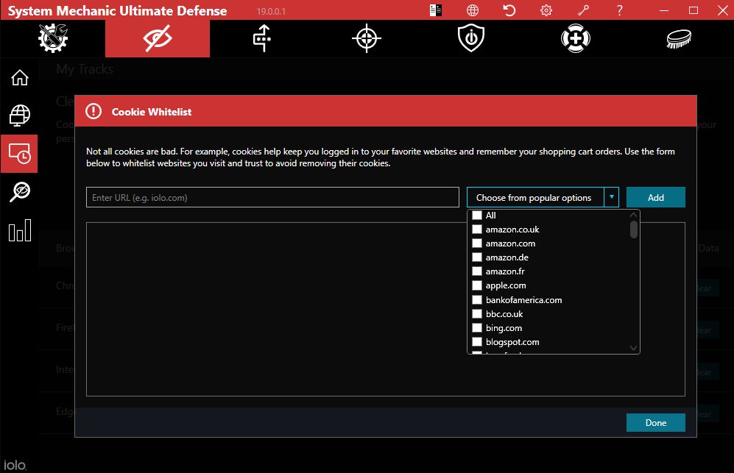Click the dropdown list scroll up arrow
Viewport: 734px width, 473px height.
coord(633,216)
